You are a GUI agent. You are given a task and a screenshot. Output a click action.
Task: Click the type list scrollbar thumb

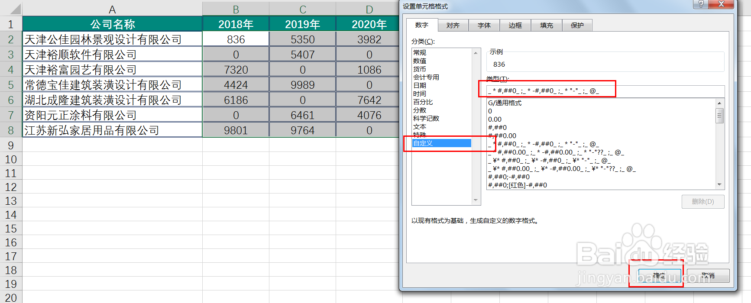(719, 116)
